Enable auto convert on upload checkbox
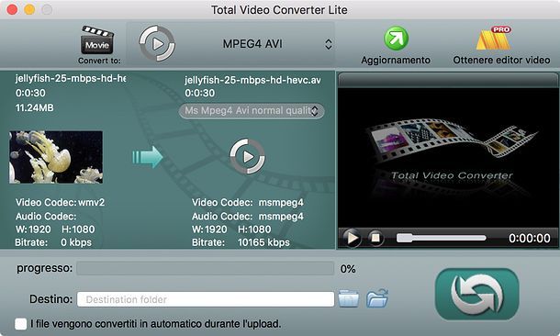Screen dimensions: 560x336 [x=21, y=324]
